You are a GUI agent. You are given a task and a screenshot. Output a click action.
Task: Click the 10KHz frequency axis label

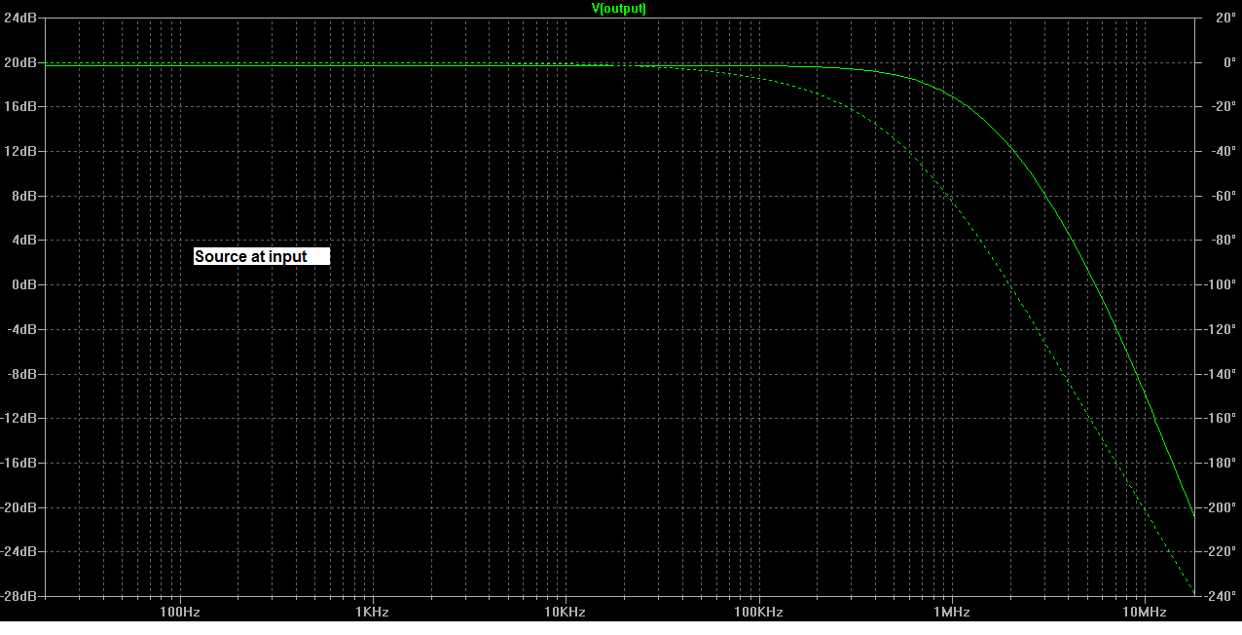pos(565,613)
